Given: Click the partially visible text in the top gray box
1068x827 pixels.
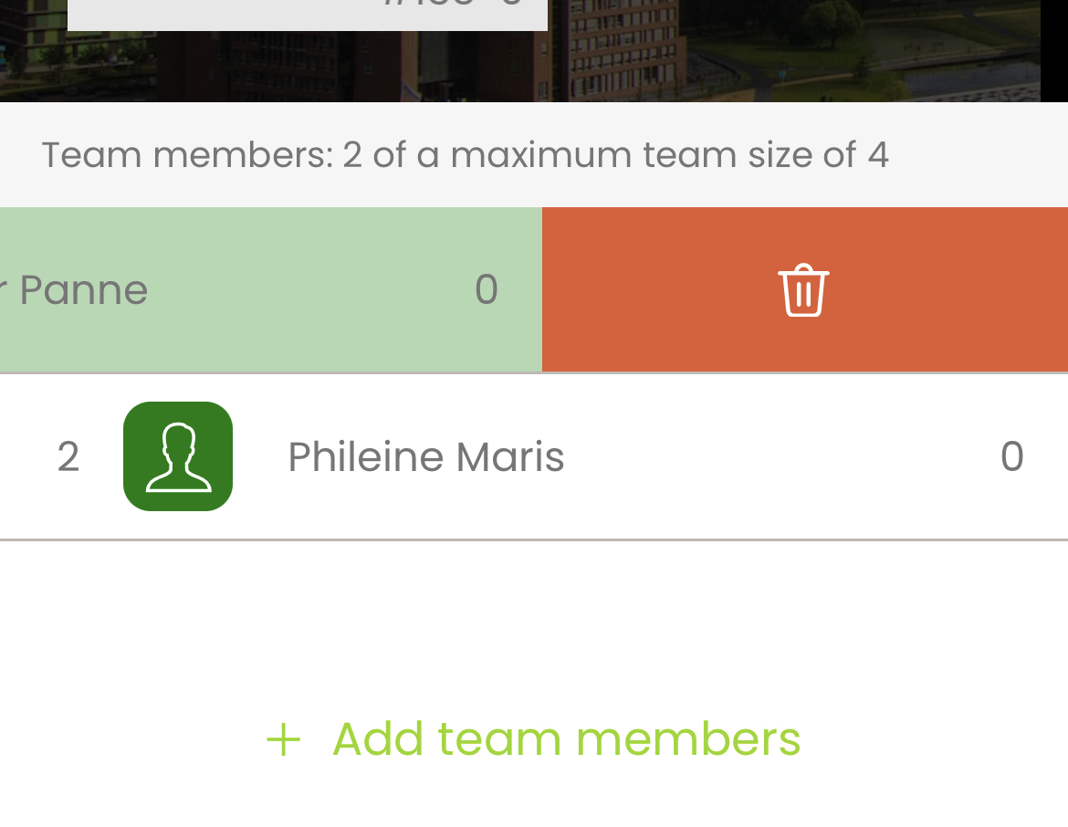Looking at the screenshot, I should [x=453, y=4].
